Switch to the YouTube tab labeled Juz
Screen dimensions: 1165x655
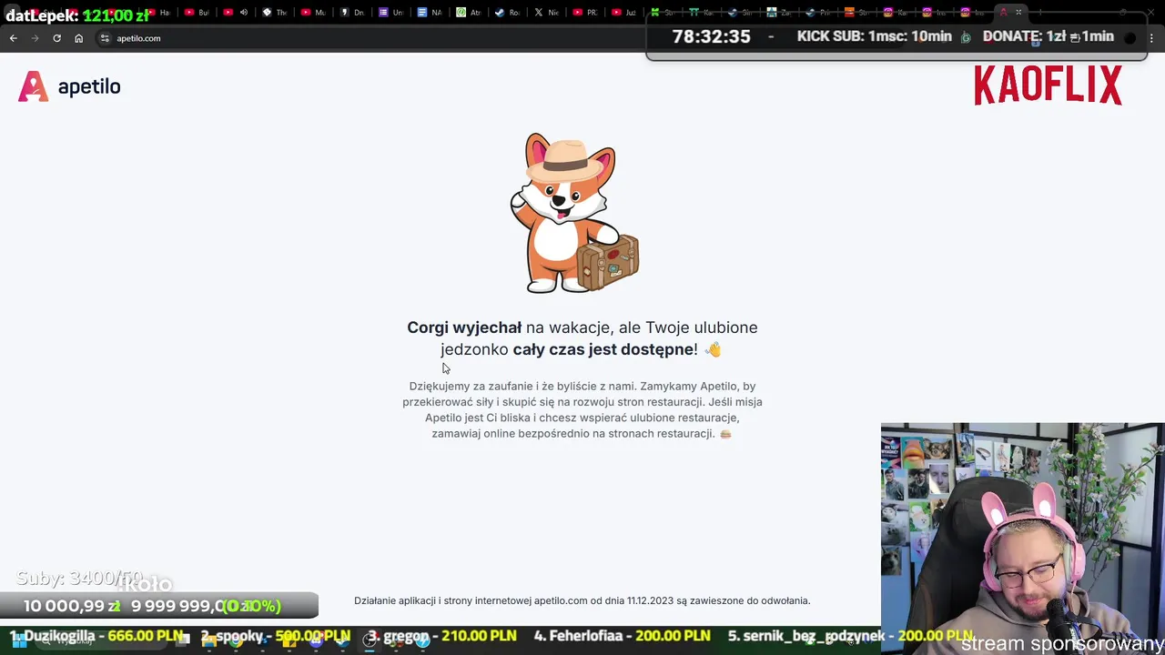click(x=623, y=13)
